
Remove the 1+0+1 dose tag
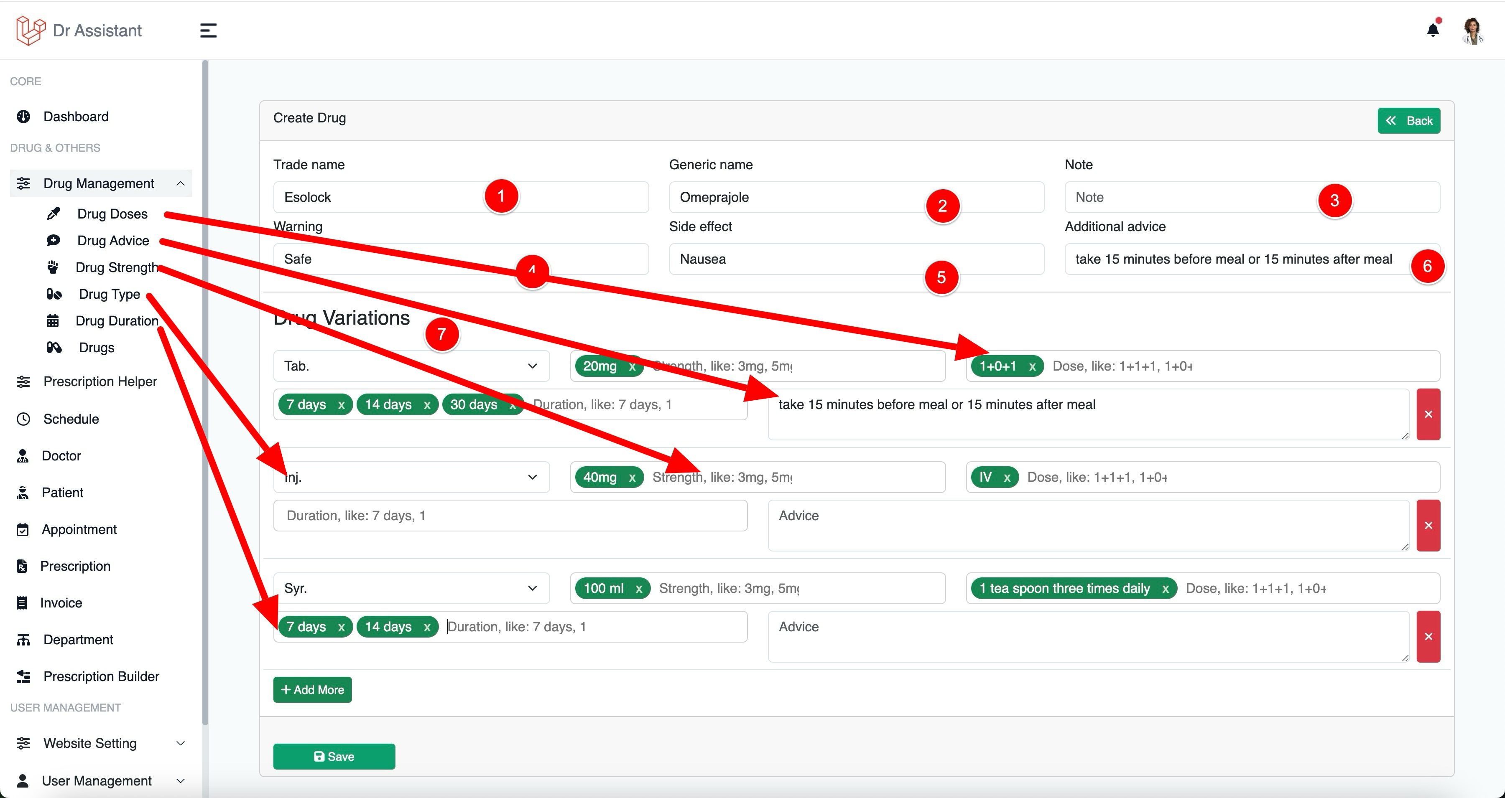point(1032,366)
